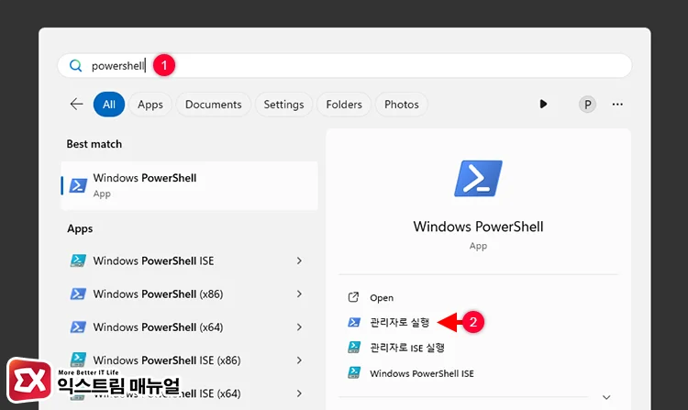Image resolution: width=688 pixels, height=410 pixels.
Task: Open the three-dot more options menu
Action: click(617, 105)
